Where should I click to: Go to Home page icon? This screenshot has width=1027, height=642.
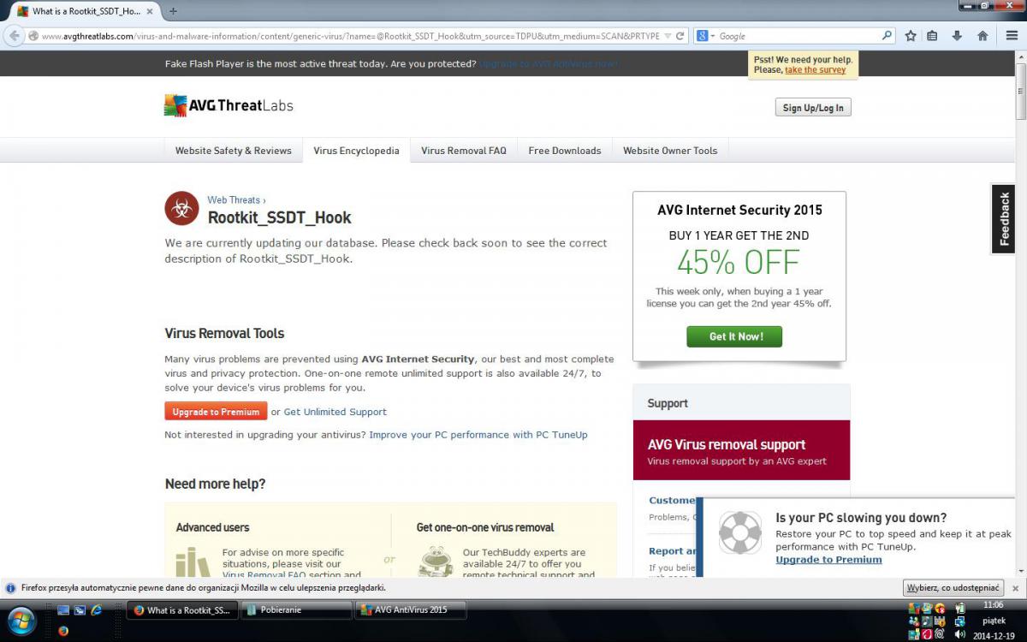click(982, 36)
